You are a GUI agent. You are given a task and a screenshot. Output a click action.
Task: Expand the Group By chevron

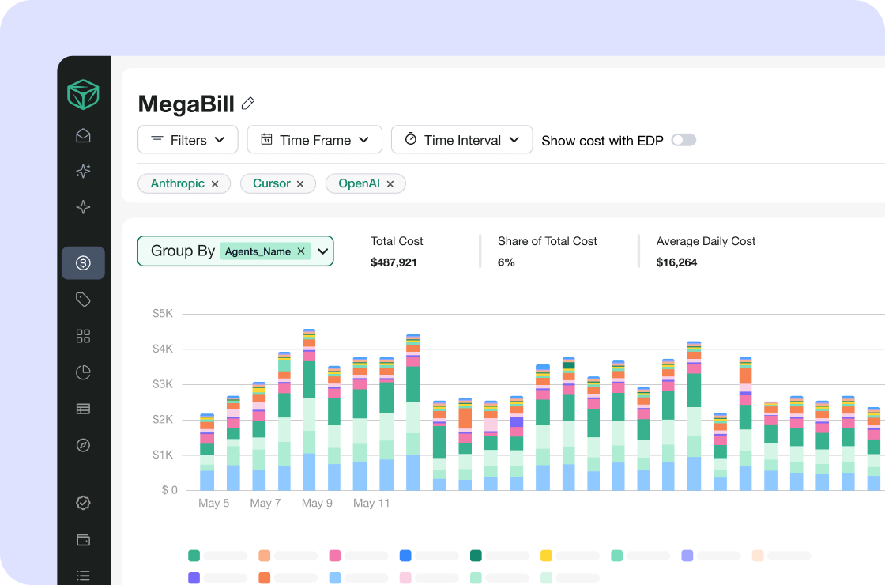pyautogui.click(x=323, y=251)
